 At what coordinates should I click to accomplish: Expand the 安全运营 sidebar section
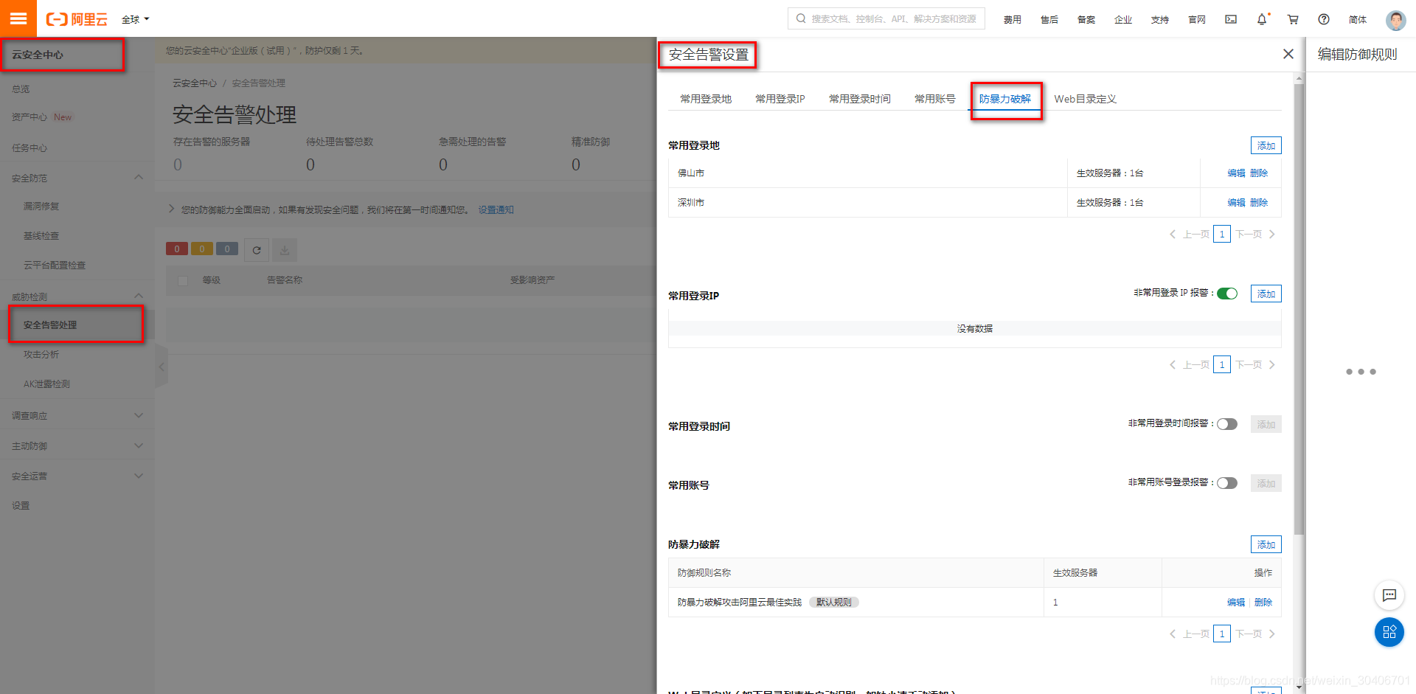point(139,476)
